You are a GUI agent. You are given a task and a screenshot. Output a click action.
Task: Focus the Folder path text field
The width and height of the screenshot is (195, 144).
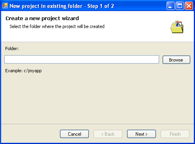tap(82, 60)
